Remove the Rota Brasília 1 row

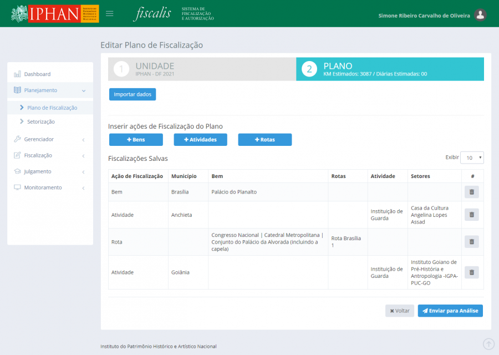pyautogui.click(x=471, y=242)
